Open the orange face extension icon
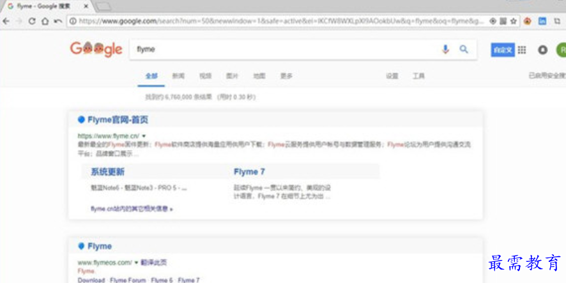The image size is (566, 283). (x=528, y=21)
